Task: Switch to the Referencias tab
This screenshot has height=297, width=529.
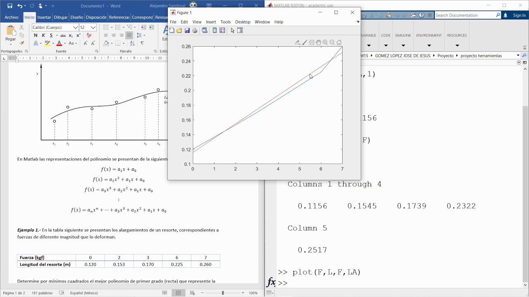Action: click(119, 17)
